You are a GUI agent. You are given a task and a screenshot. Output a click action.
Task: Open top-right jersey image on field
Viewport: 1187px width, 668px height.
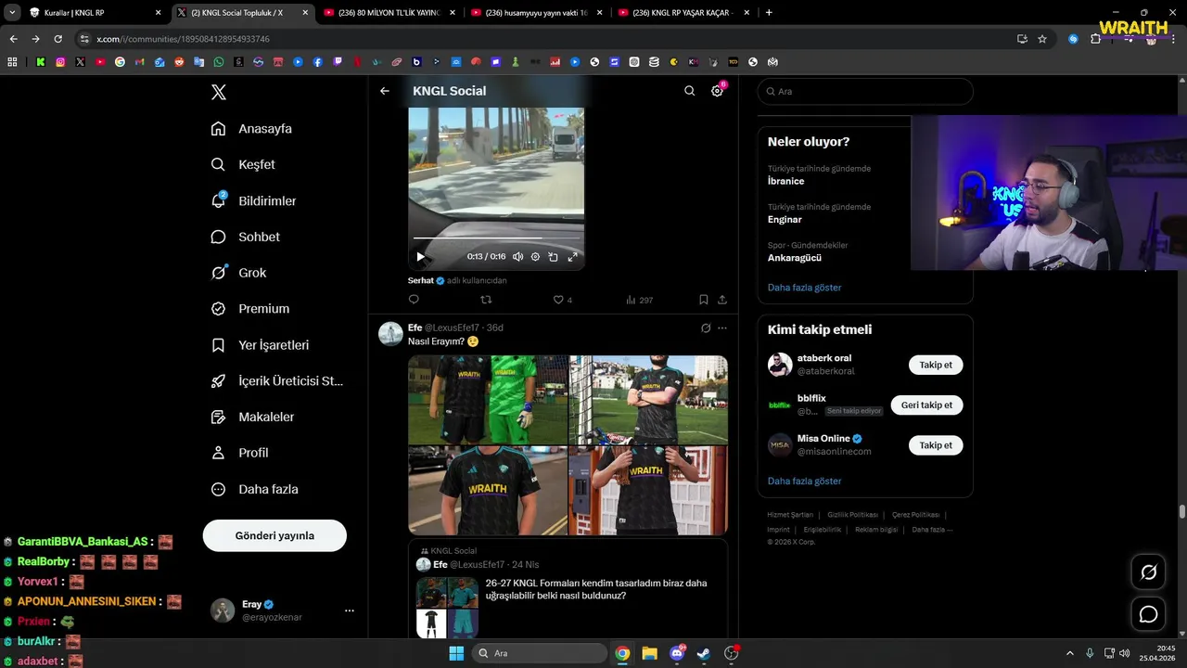point(648,400)
